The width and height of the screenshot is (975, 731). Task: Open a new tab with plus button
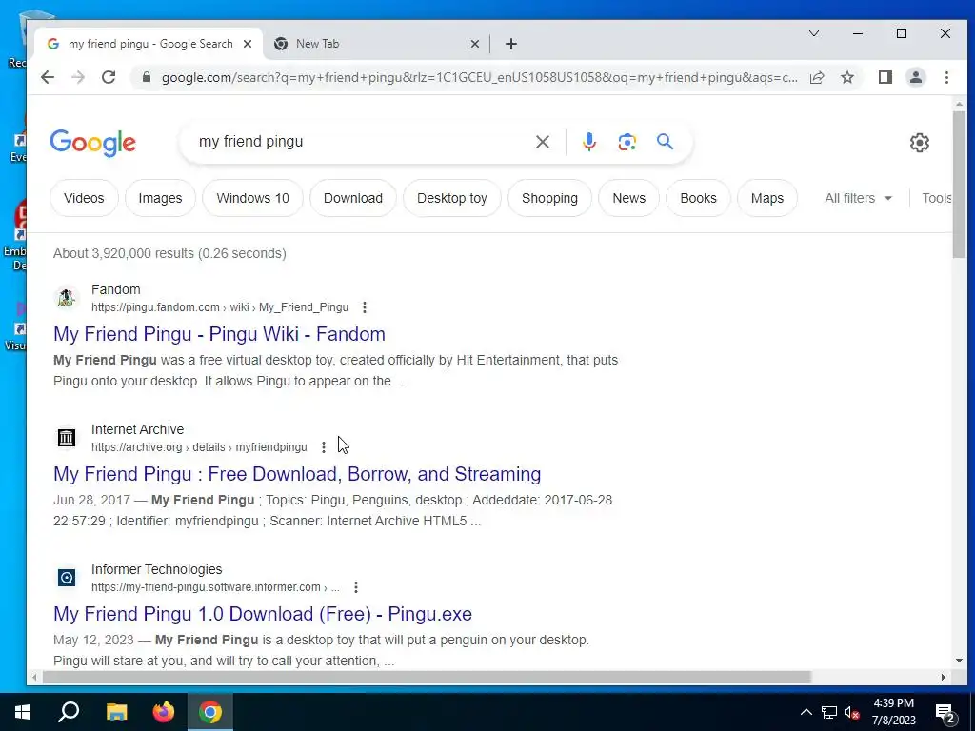(511, 44)
